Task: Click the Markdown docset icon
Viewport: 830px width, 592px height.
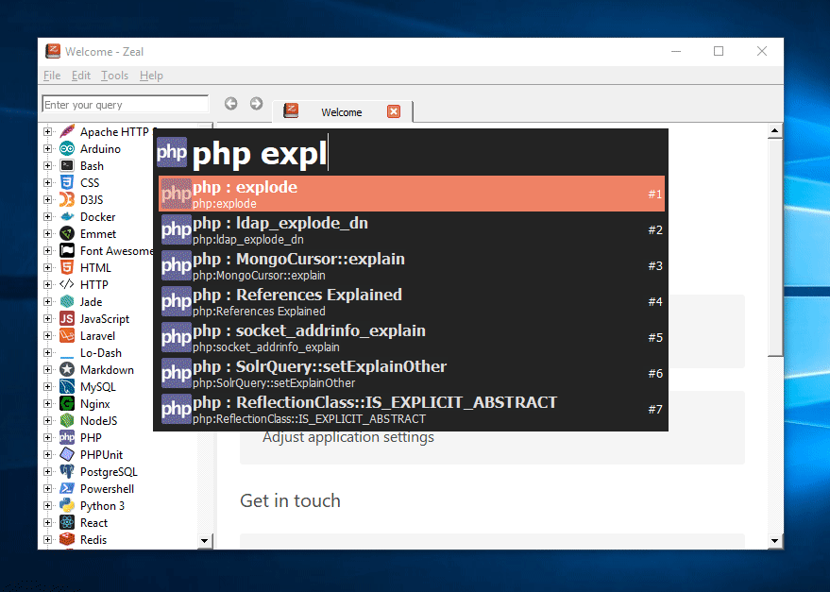Action: pos(67,369)
